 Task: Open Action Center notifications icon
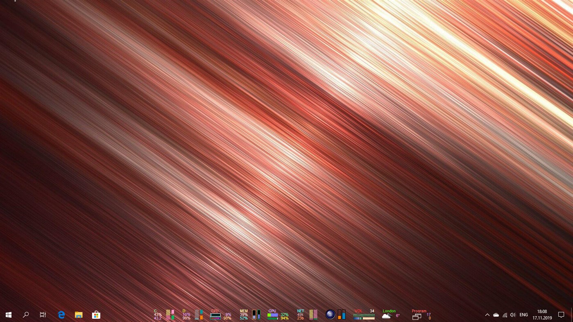coord(562,315)
